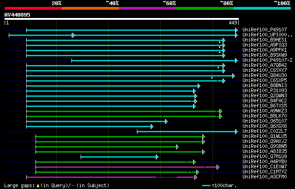The width and height of the screenshot is (295, 189).
Task: Click the ~100% legend percentage label
Action: (282, 3)
